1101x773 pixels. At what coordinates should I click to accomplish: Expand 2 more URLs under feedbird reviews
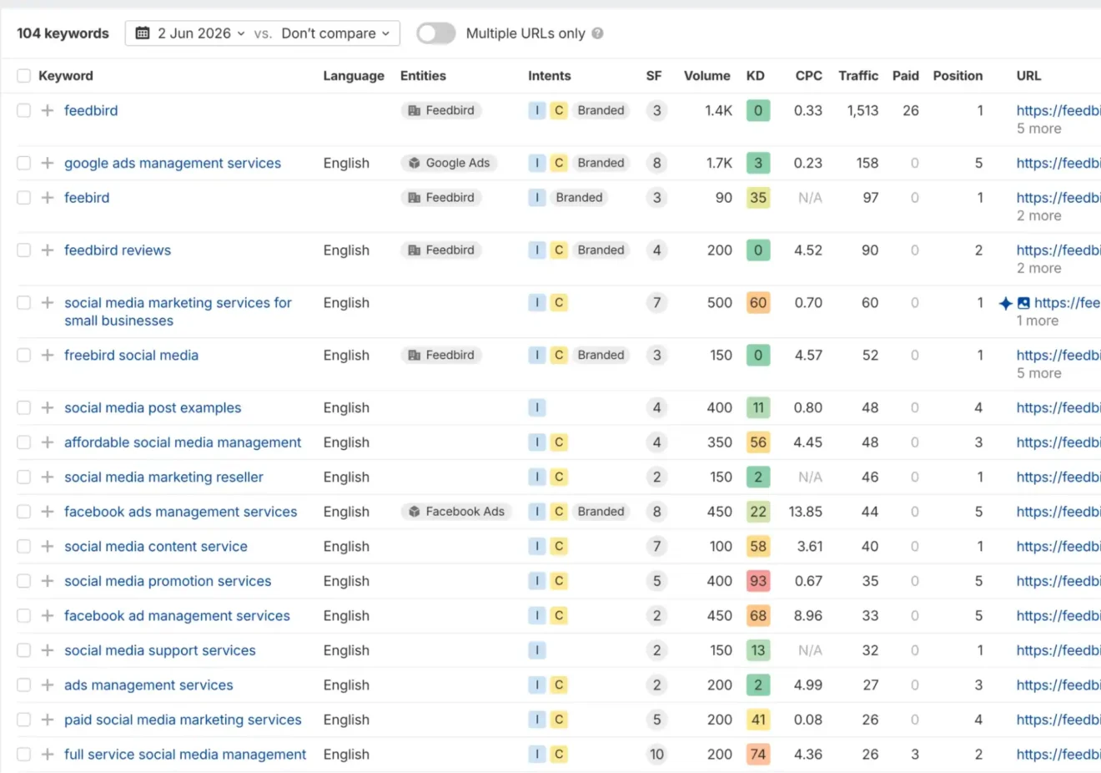pos(1038,268)
